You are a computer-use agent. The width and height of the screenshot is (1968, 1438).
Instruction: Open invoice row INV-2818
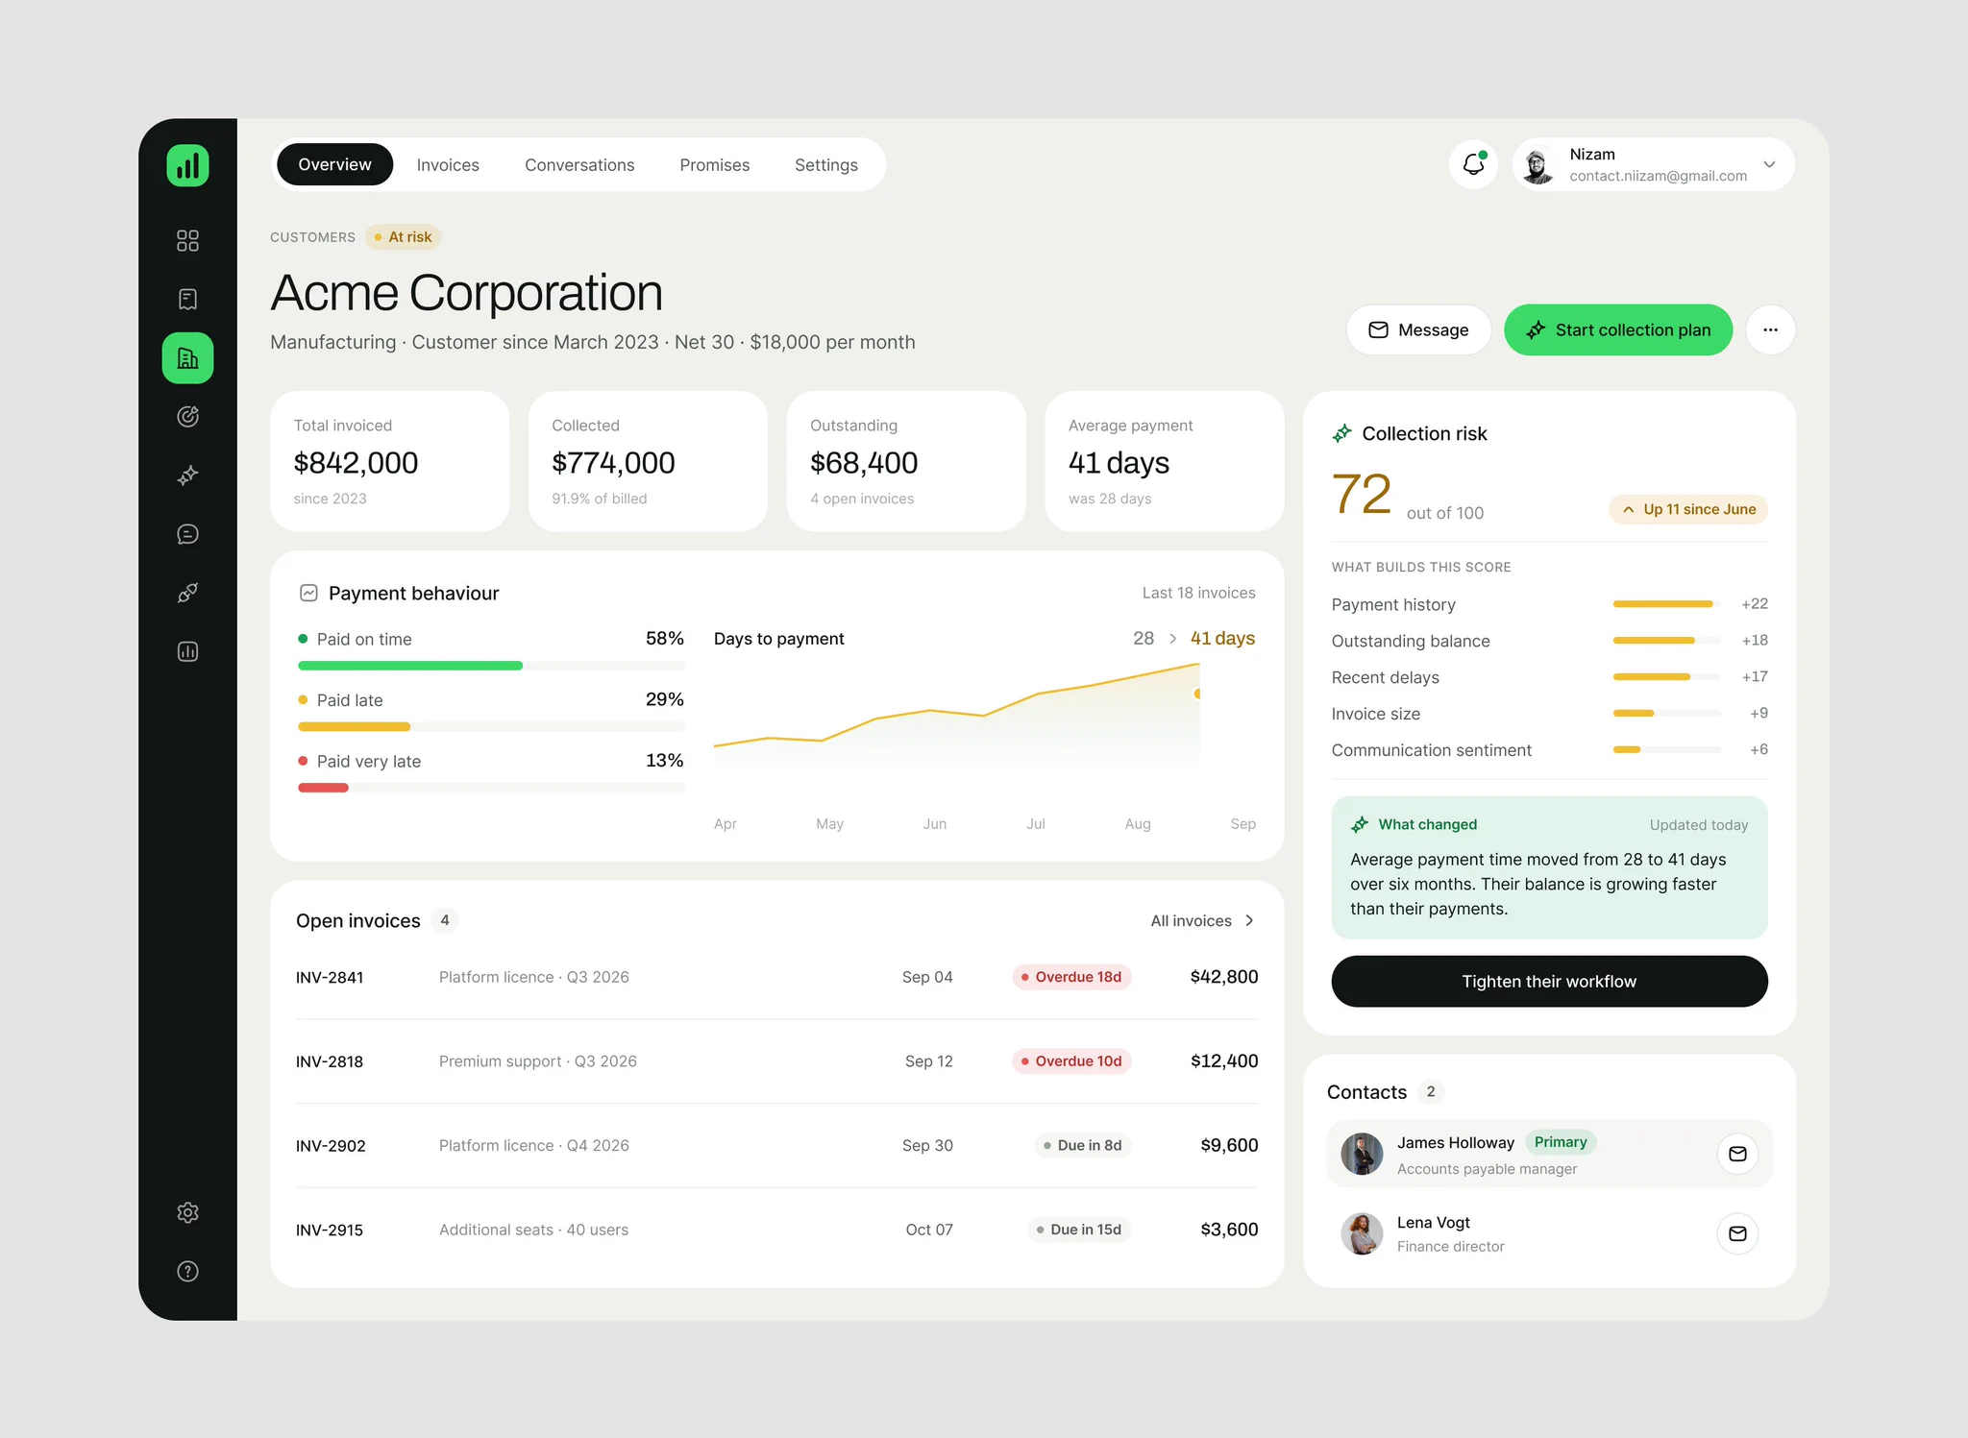[776, 1061]
